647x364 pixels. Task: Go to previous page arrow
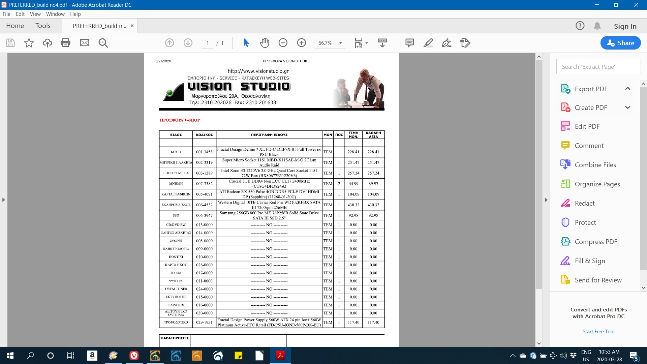coord(170,43)
